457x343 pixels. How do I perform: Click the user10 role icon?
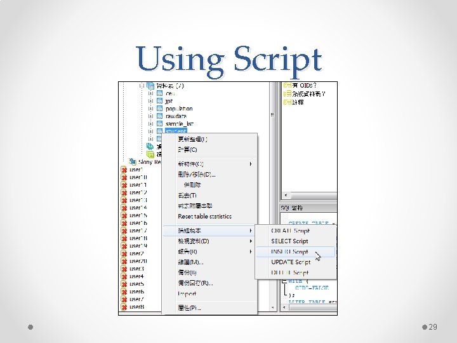tap(124, 177)
